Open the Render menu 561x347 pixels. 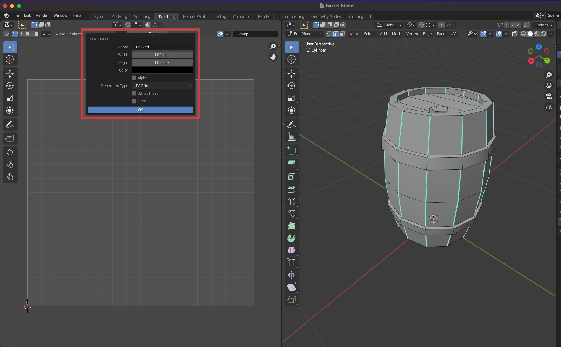tap(42, 15)
